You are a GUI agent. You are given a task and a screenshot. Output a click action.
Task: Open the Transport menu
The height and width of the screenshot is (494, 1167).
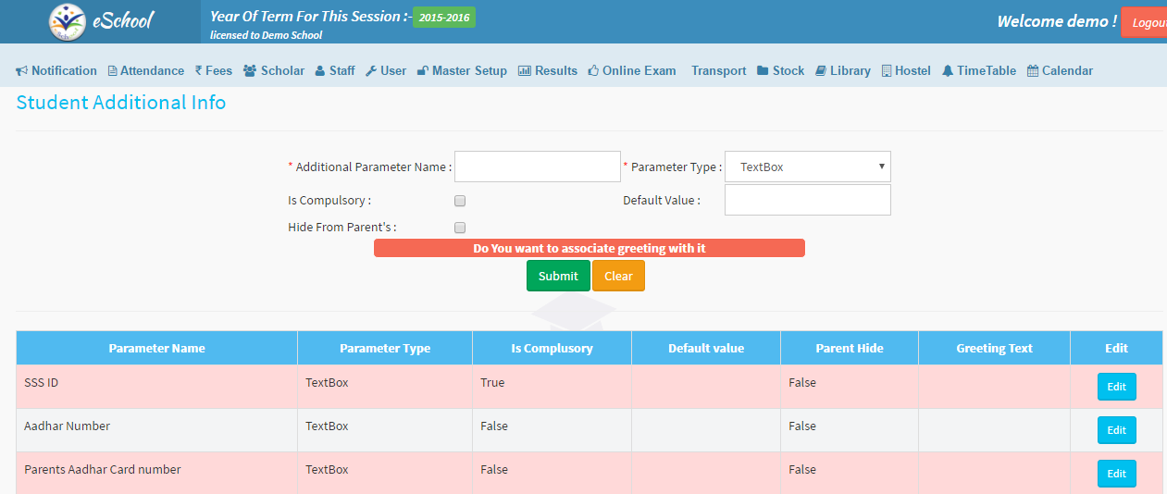pyautogui.click(x=718, y=71)
